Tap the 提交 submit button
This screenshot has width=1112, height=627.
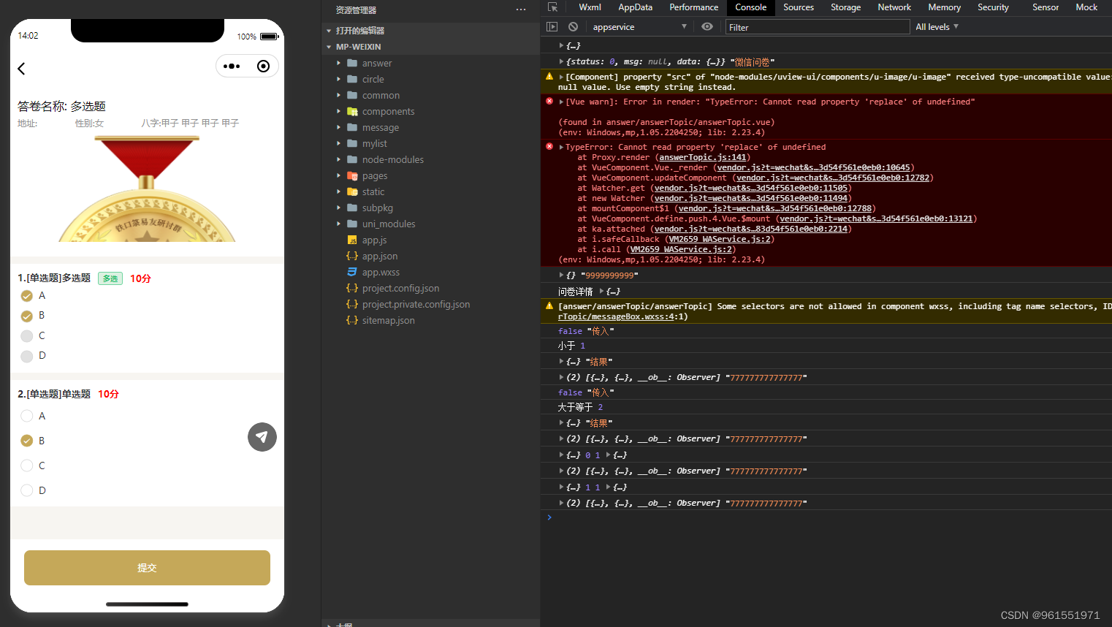(x=147, y=568)
